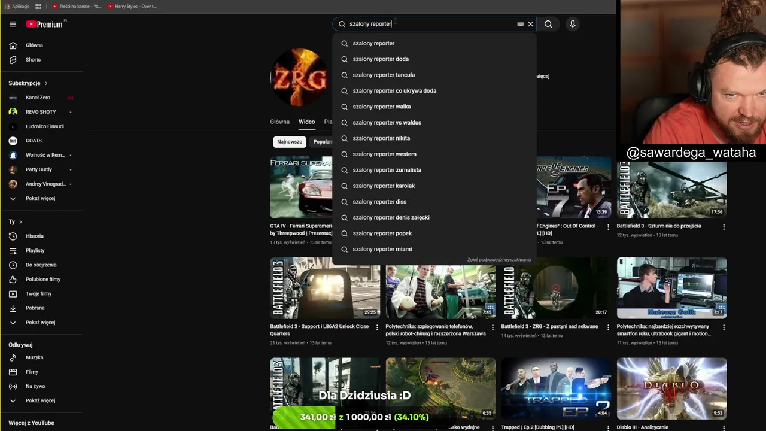Open options for Battlefield 3 ZRG pustyni video

click(x=608, y=327)
